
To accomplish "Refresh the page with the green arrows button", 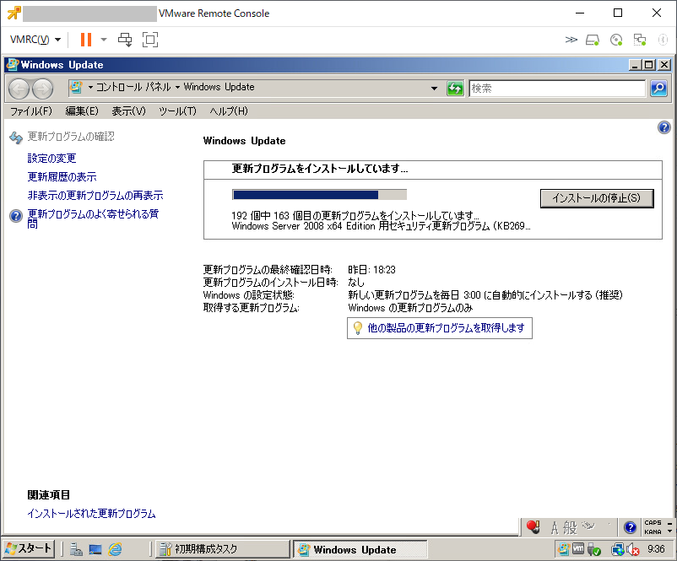I will [455, 89].
